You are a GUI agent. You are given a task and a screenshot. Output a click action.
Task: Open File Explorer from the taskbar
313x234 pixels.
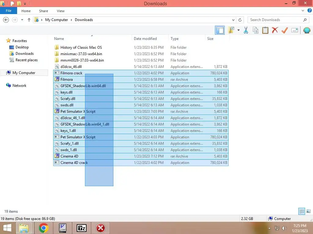(x=24, y=228)
